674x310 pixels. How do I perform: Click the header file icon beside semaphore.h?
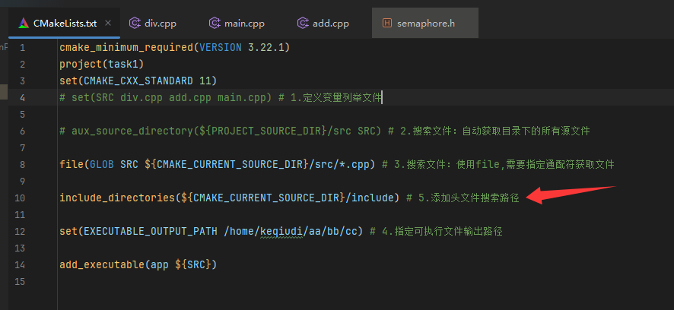(x=387, y=23)
